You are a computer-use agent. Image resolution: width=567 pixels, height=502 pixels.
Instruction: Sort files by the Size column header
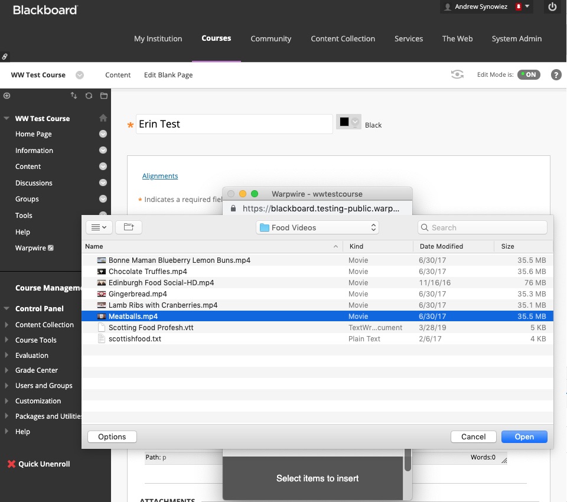524,246
